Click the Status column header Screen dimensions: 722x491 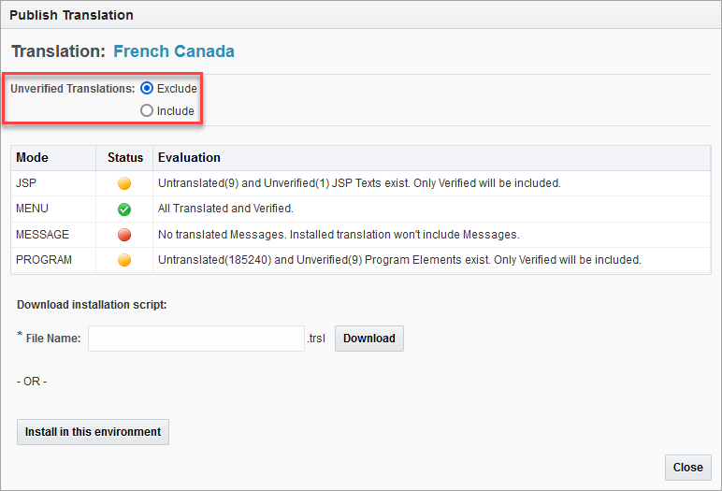tap(125, 157)
